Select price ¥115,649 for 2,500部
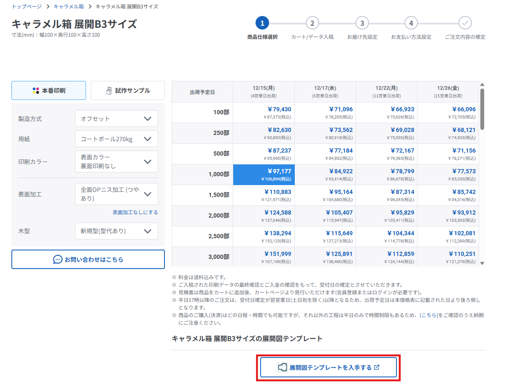Viewport: 528px width, 390px height. click(325, 237)
